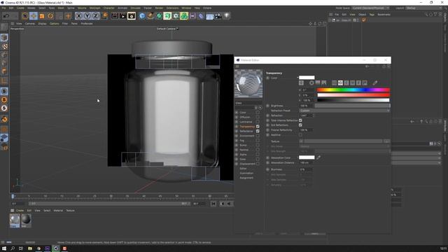Click the green MoGraph Cloner icon
Screen dimensions: 448x252
(184, 16)
